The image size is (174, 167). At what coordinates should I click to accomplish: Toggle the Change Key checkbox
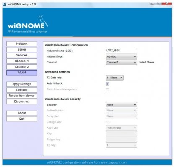(107, 122)
